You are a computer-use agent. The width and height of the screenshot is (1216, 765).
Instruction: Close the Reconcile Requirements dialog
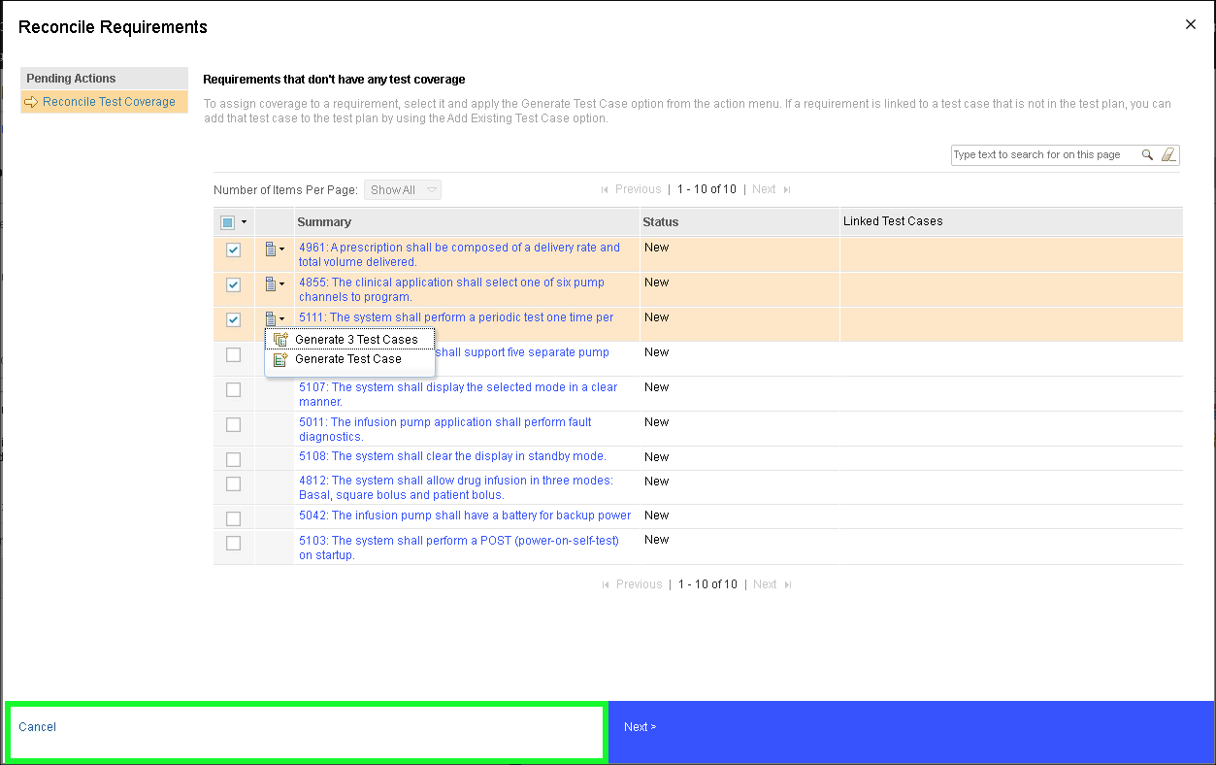(1191, 25)
